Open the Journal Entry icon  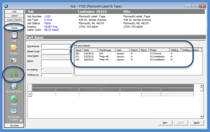[14, 86]
